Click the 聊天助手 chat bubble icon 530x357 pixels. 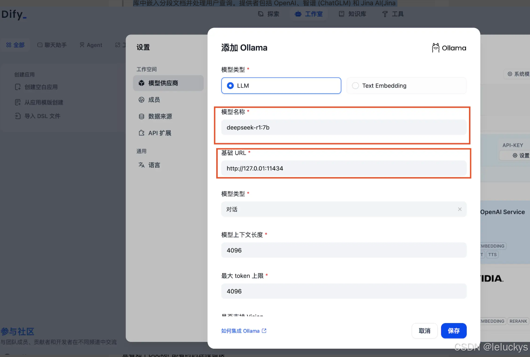pos(40,45)
